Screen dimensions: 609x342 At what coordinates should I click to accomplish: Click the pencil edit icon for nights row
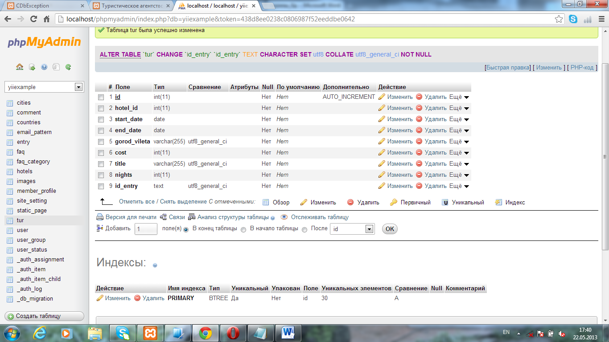click(x=382, y=175)
